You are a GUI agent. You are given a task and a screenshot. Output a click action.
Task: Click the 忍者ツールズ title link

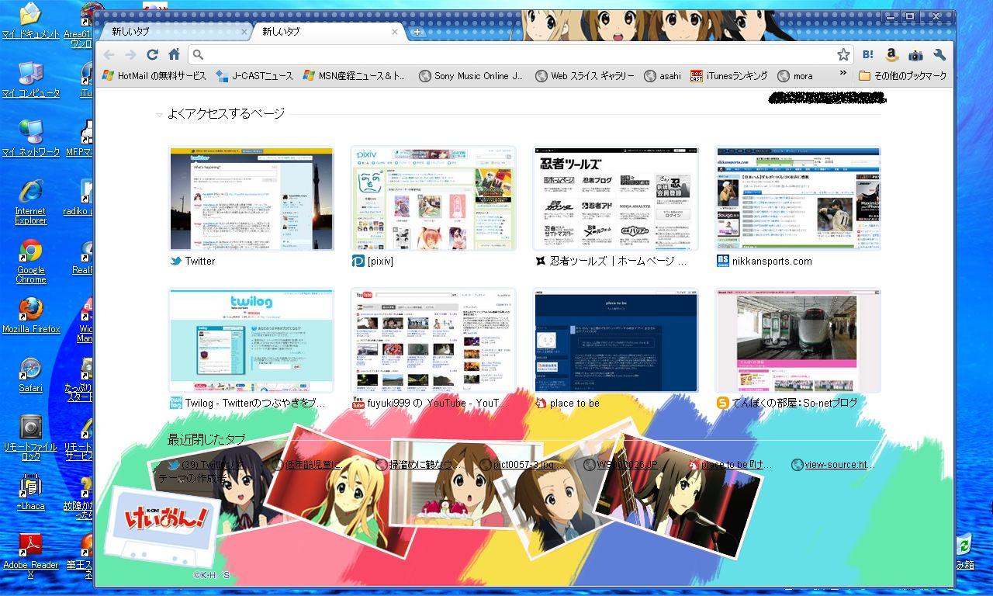pyautogui.click(x=618, y=262)
